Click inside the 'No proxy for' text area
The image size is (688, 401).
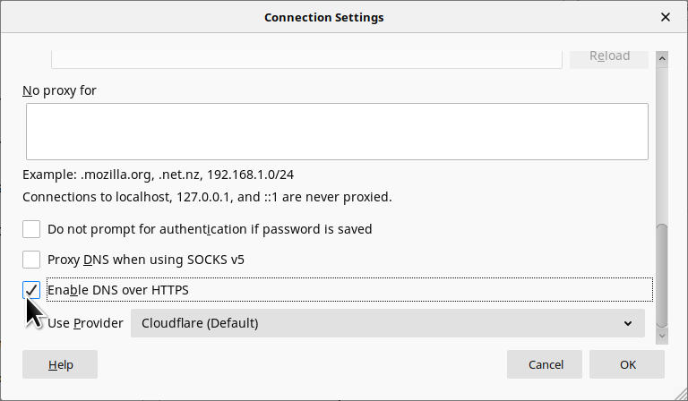tap(336, 131)
